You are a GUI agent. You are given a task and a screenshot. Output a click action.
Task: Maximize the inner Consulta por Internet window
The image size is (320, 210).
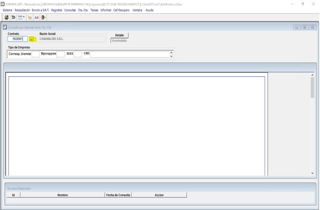coord(305,27)
